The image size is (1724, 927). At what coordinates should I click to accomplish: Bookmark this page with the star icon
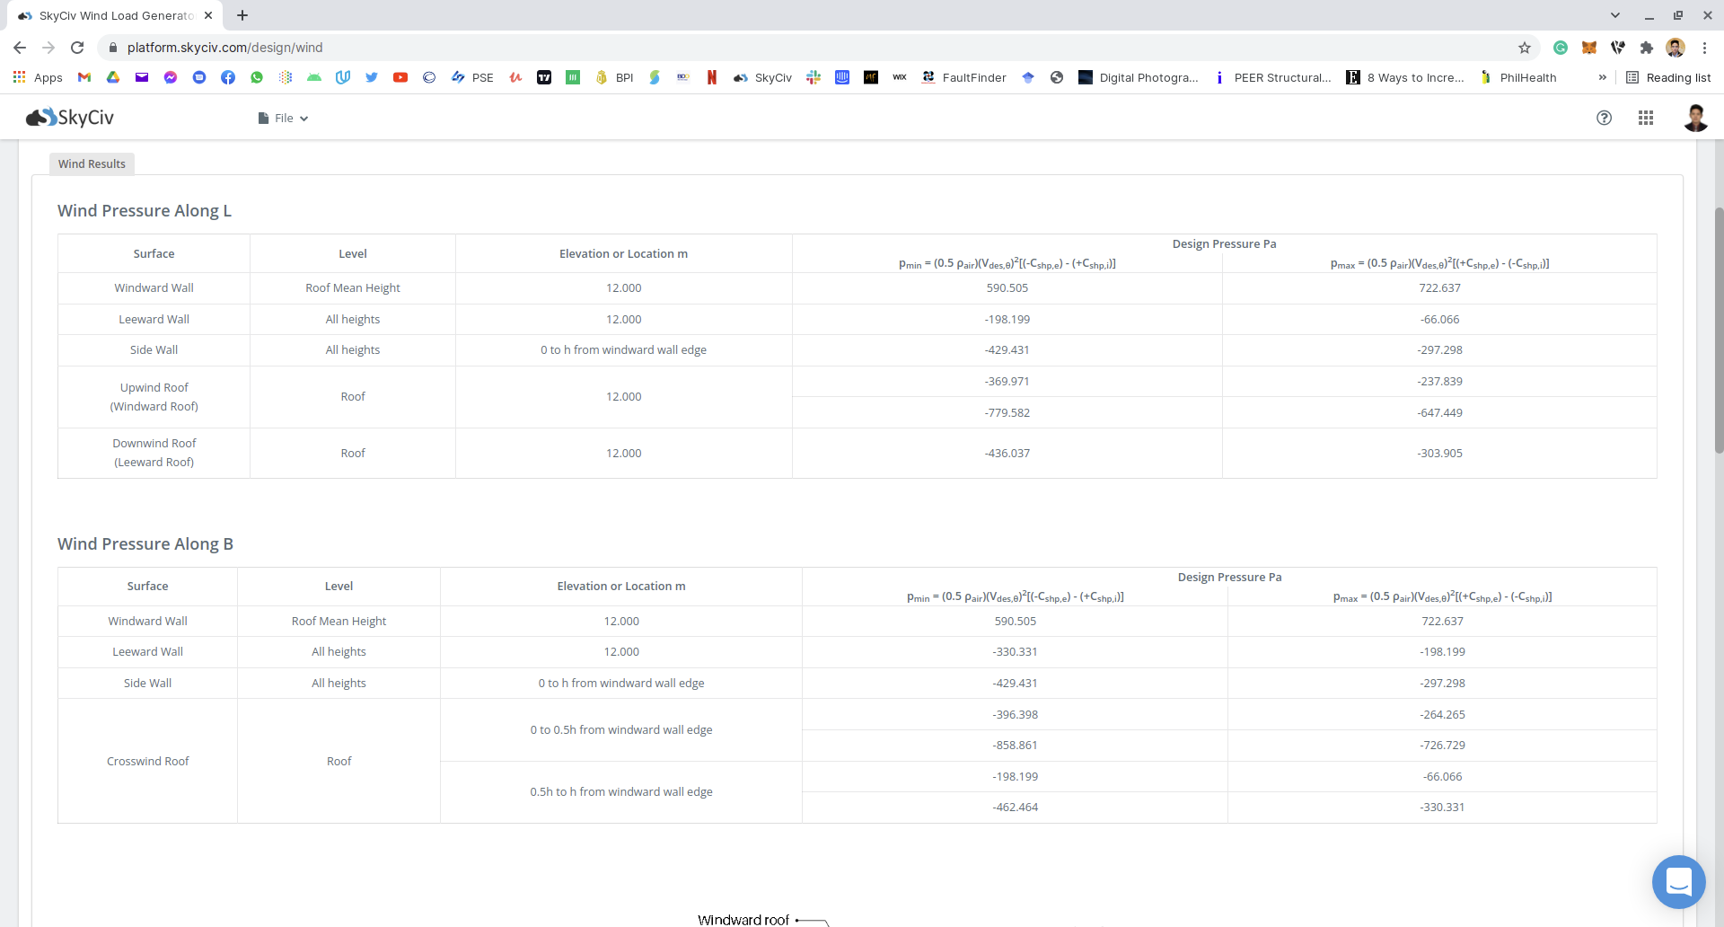click(x=1524, y=48)
